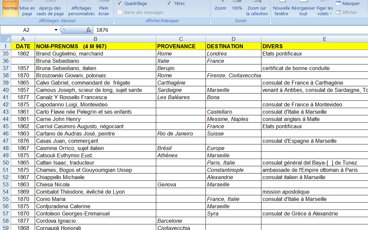Select cell Paris, Italie
This screenshot has height=230, width=368.
click(x=233, y=163)
